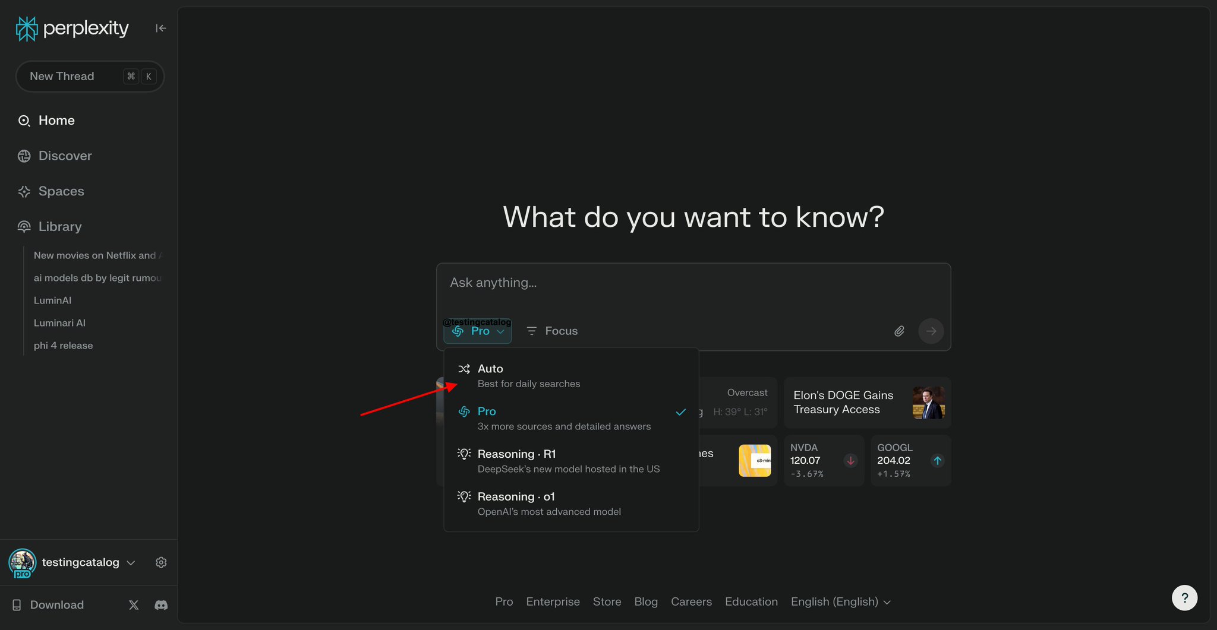Open thread 'New movies on Netflix and'
This screenshot has width=1217, height=630.
click(x=98, y=255)
